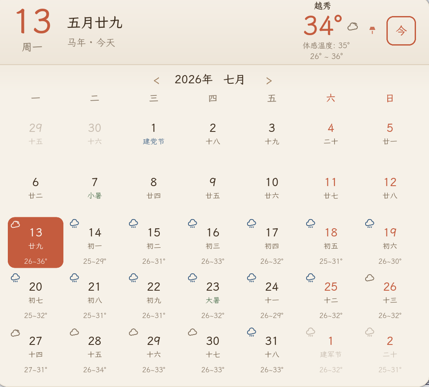Click the rain icon on July 17

pos(252,223)
